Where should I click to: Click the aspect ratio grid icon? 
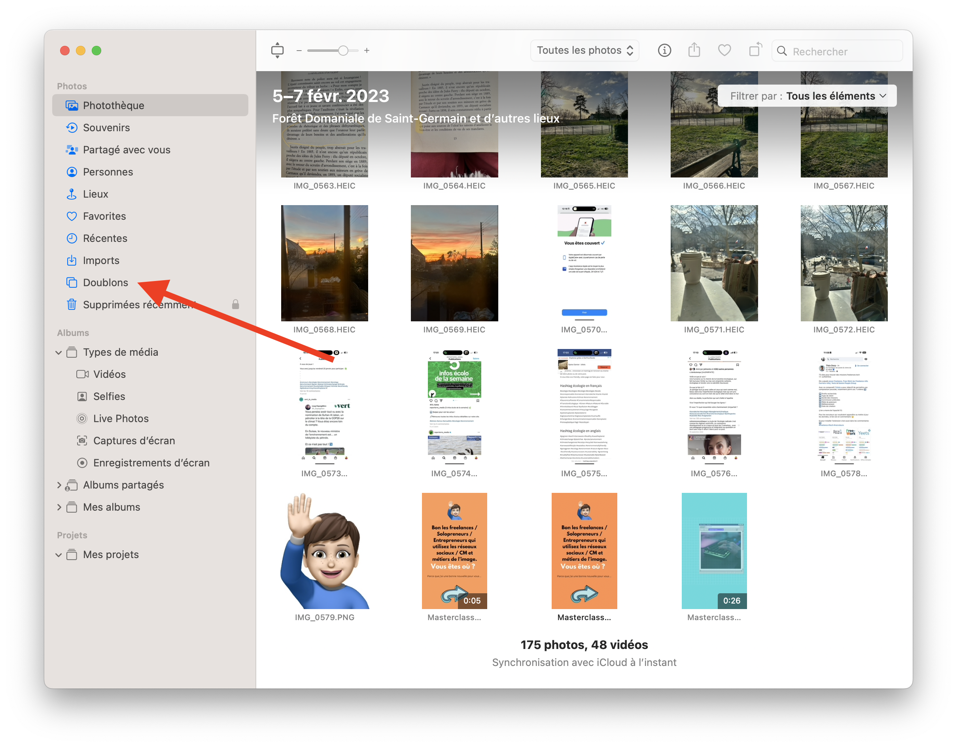point(277,50)
